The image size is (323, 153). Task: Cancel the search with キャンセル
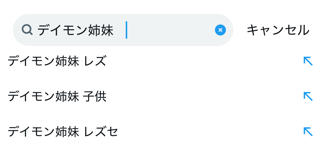coord(278,30)
